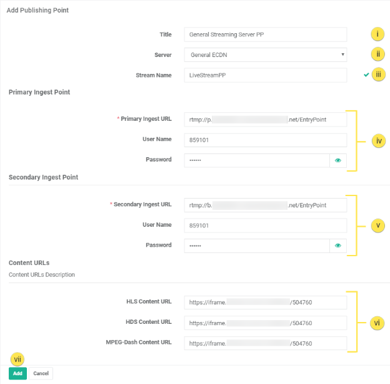Select the Secondary Ingest URL field
The height and width of the screenshot is (384, 390).
(x=266, y=204)
